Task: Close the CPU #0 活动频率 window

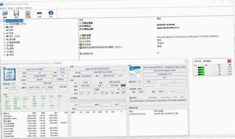Action: point(229,61)
